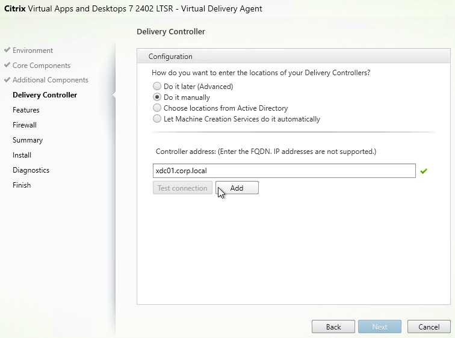Click the Environment step checkmark icon
455x338 pixels.
pos(7,50)
